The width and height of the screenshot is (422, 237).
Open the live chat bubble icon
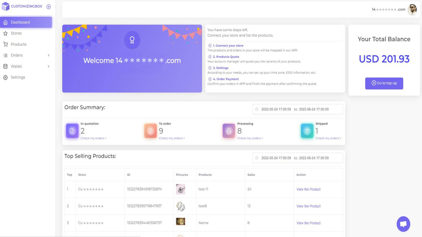(x=403, y=224)
